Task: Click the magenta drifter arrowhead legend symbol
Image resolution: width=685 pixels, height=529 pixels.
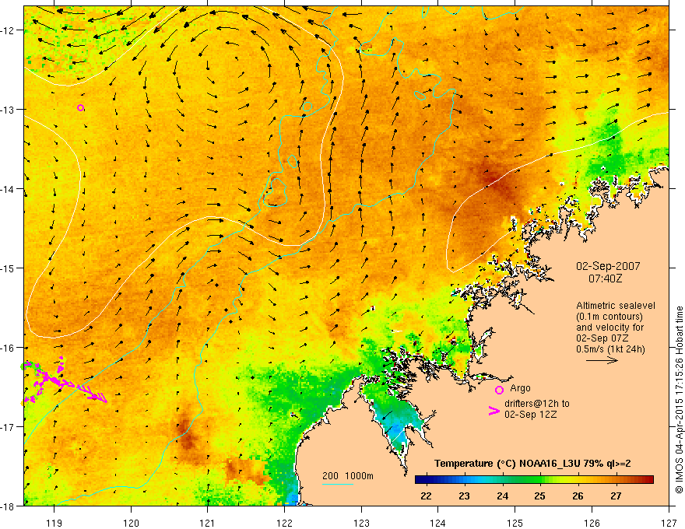Action: point(494,411)
